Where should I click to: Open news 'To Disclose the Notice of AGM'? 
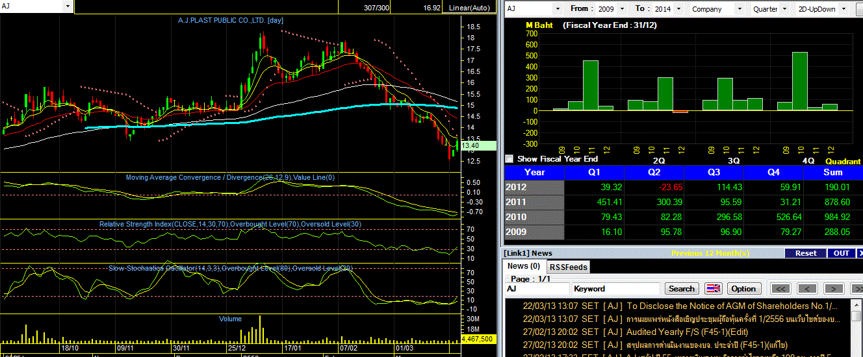(680, 306)
